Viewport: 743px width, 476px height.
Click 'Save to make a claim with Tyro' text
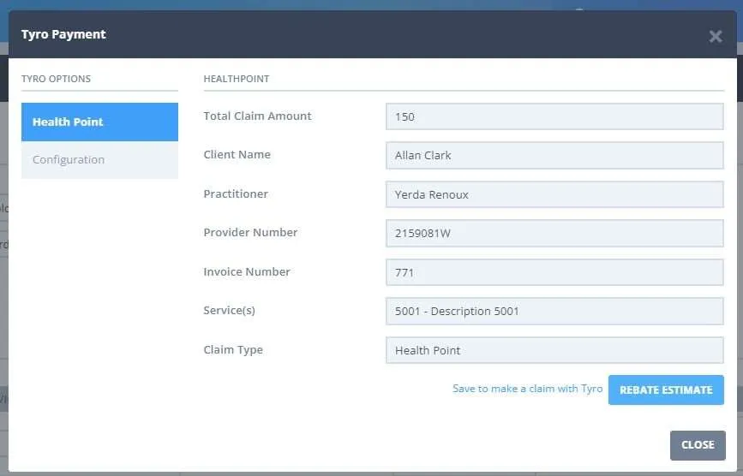[x=527, y=389]
